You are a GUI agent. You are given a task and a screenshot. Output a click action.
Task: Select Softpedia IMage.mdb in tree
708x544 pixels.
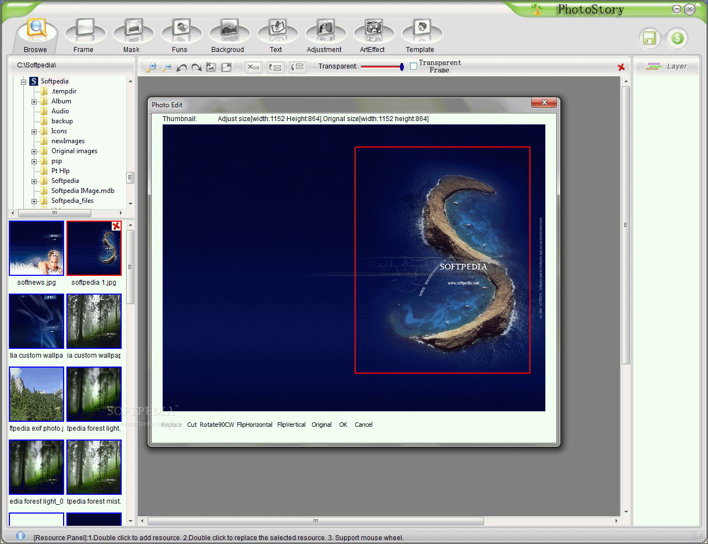click(83, 191)
